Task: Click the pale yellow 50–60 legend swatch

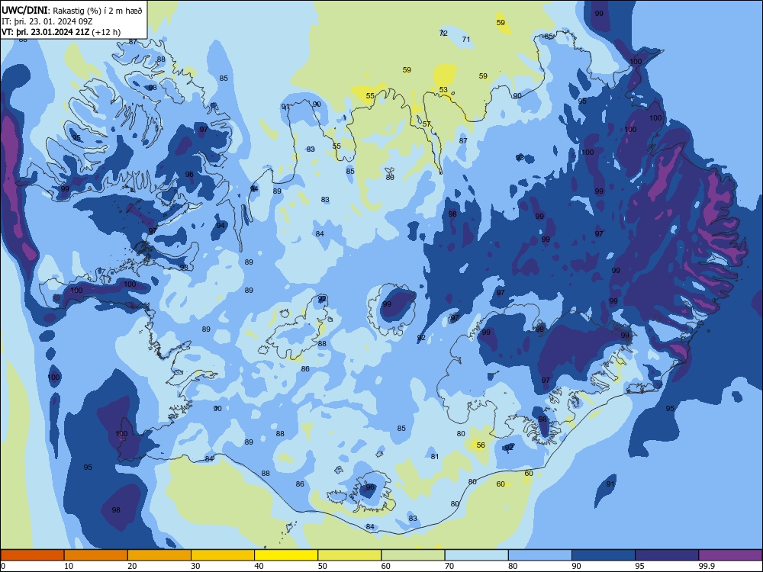Action: (349, 555)
